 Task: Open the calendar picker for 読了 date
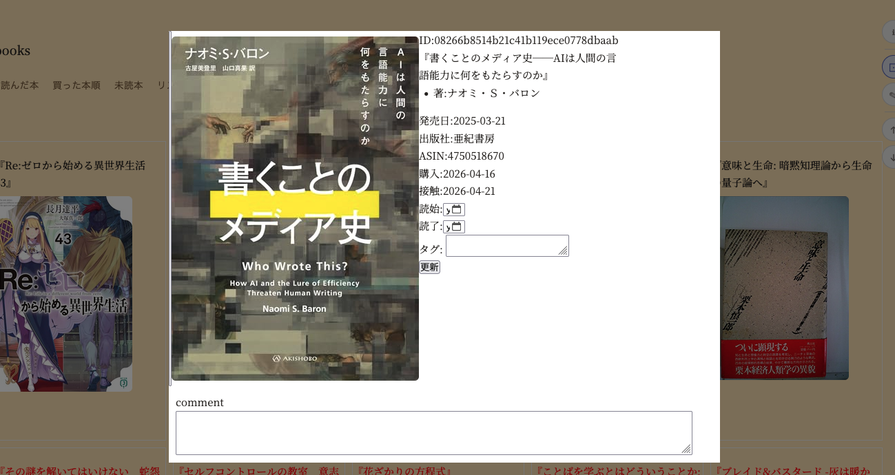(x=456, y=227)
